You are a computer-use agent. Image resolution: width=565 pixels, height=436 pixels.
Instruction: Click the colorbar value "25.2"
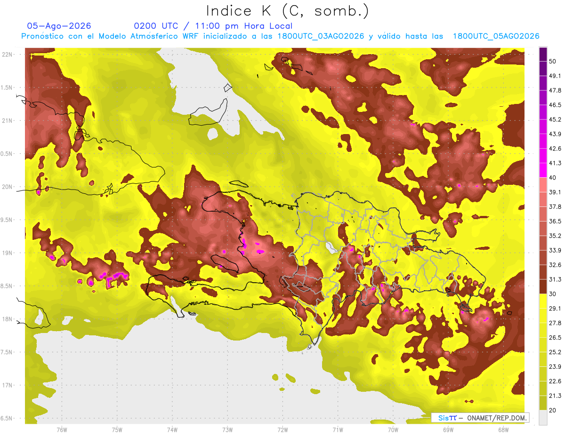click(x=555, y=352)
